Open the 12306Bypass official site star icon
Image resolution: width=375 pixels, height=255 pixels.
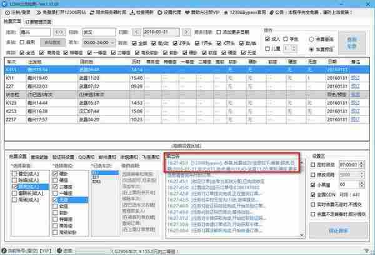[226, 12]
